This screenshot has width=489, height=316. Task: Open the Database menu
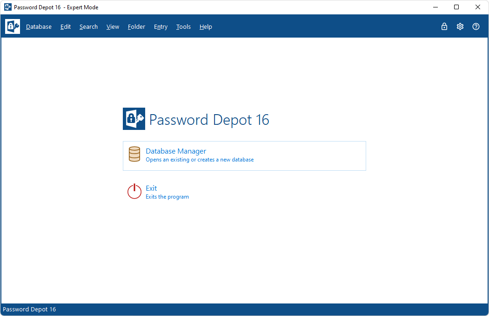[39, 27]
